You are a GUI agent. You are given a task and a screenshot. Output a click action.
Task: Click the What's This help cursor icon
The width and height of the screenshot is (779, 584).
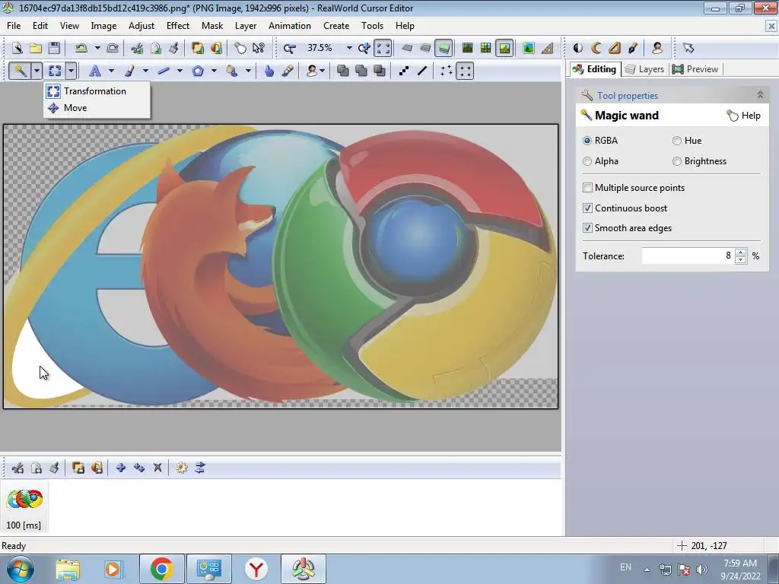click(259, 48)
